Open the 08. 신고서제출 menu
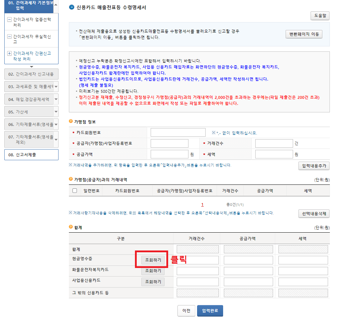Screen dimensions: 342x319 point(31,155)
